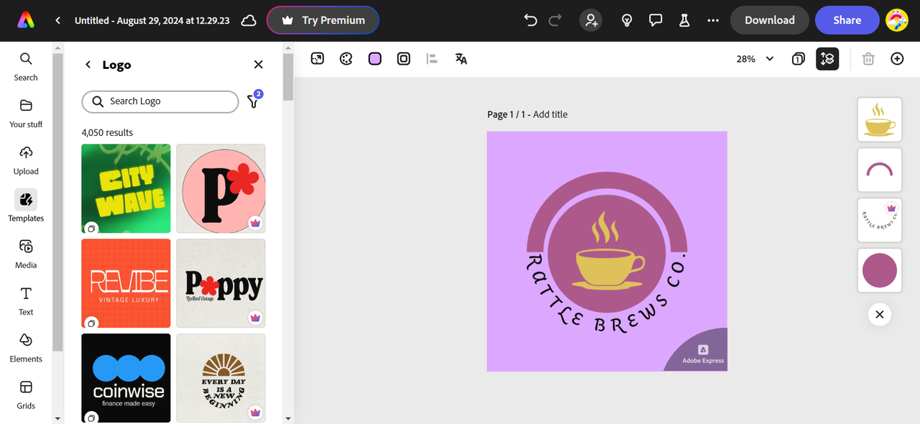Open the three-dots more options menu
This screenshot has width=920, height=424.
click(x=713, y=20)
